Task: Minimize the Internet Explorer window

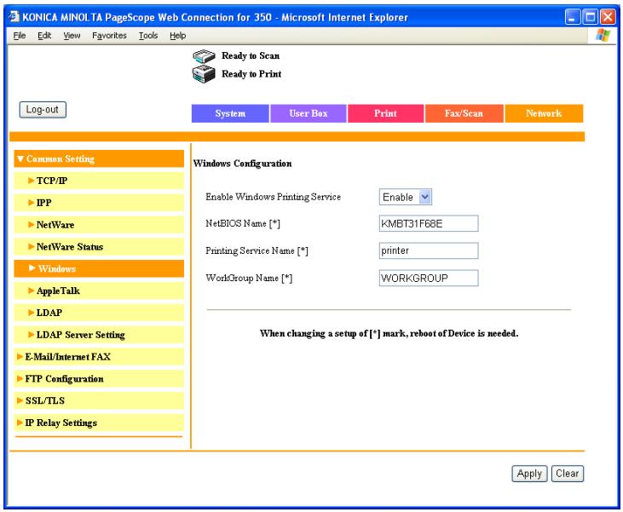Action: (x=572, y=17)
